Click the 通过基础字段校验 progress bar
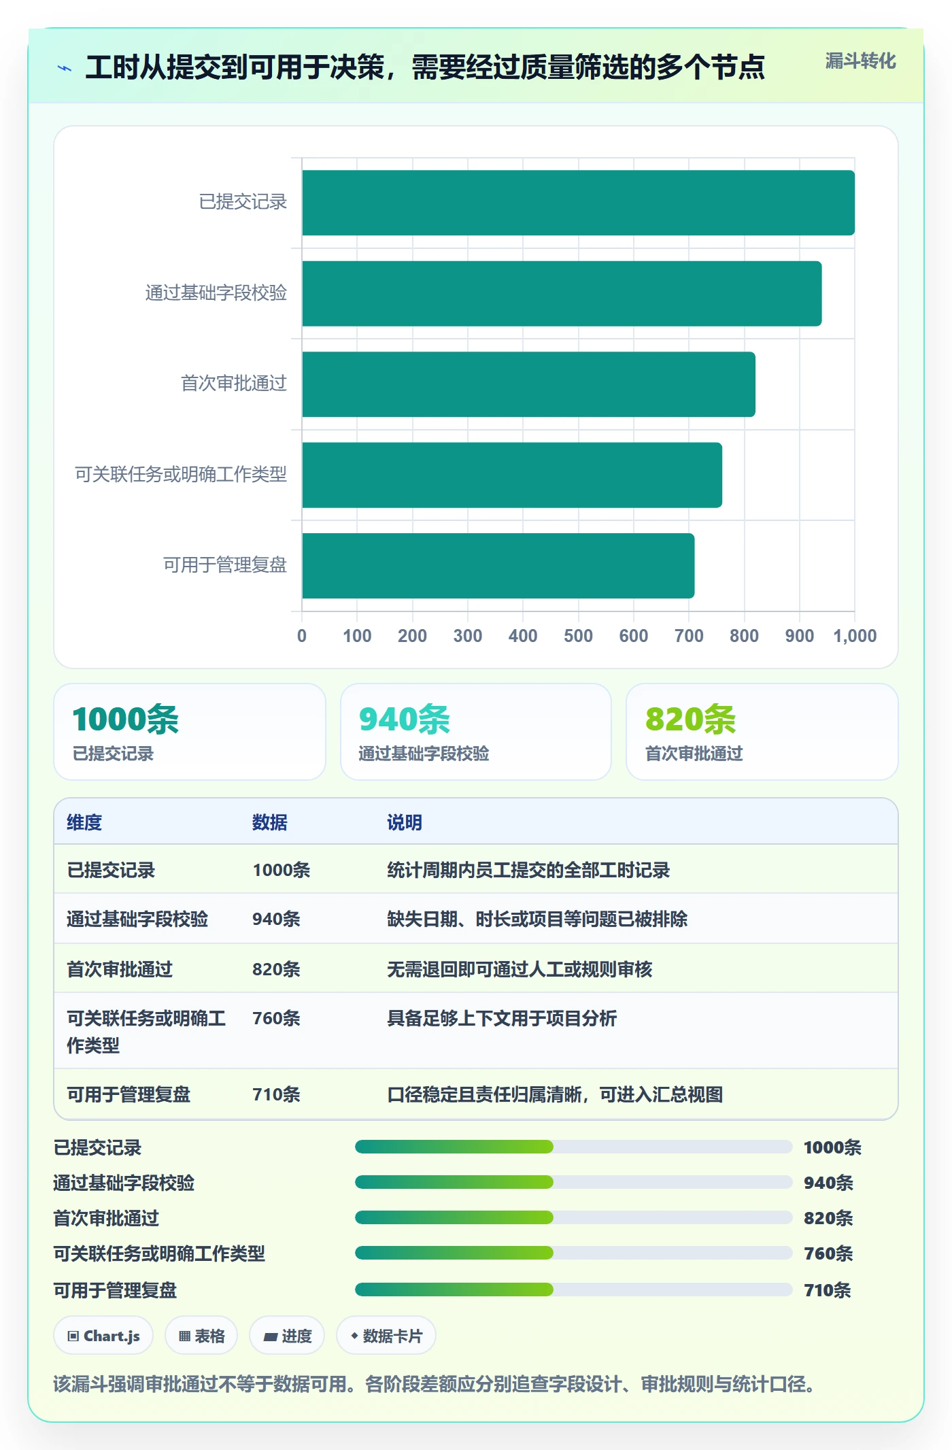The height and width of the screenshot is (1450, 952). pyautogui.click(x=573, y=1183)
